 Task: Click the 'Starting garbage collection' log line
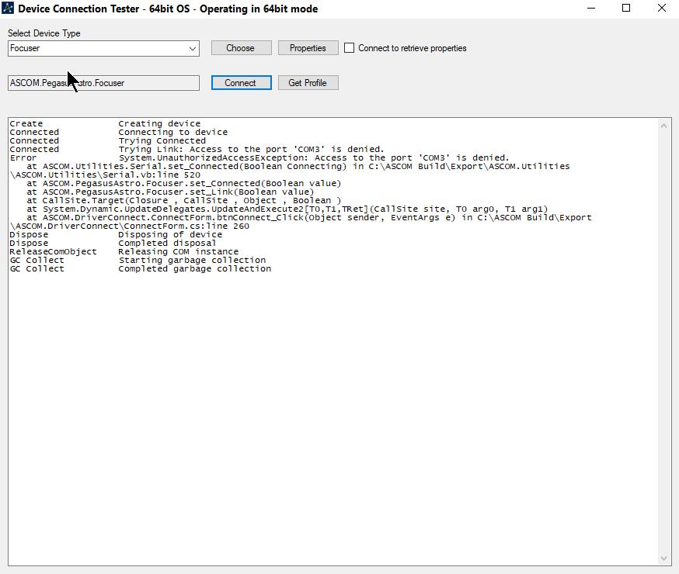click(x=192, y=260)
